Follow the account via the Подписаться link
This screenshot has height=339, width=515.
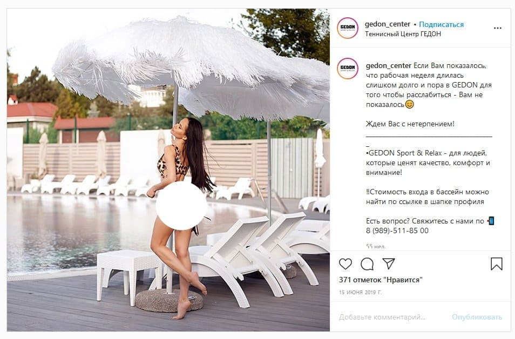point(441,24)
